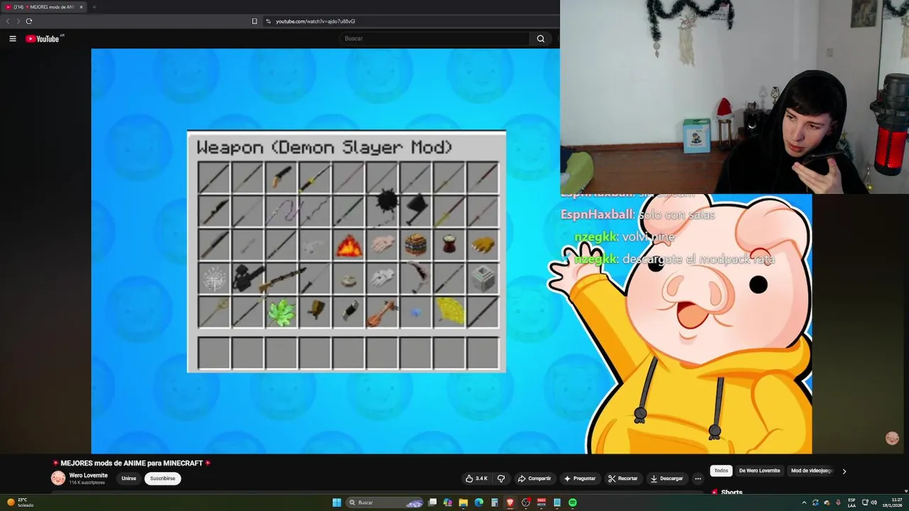Select the De Wero Lovernite chip
Screen dimensions: 909x511
(x=759, y=471)
